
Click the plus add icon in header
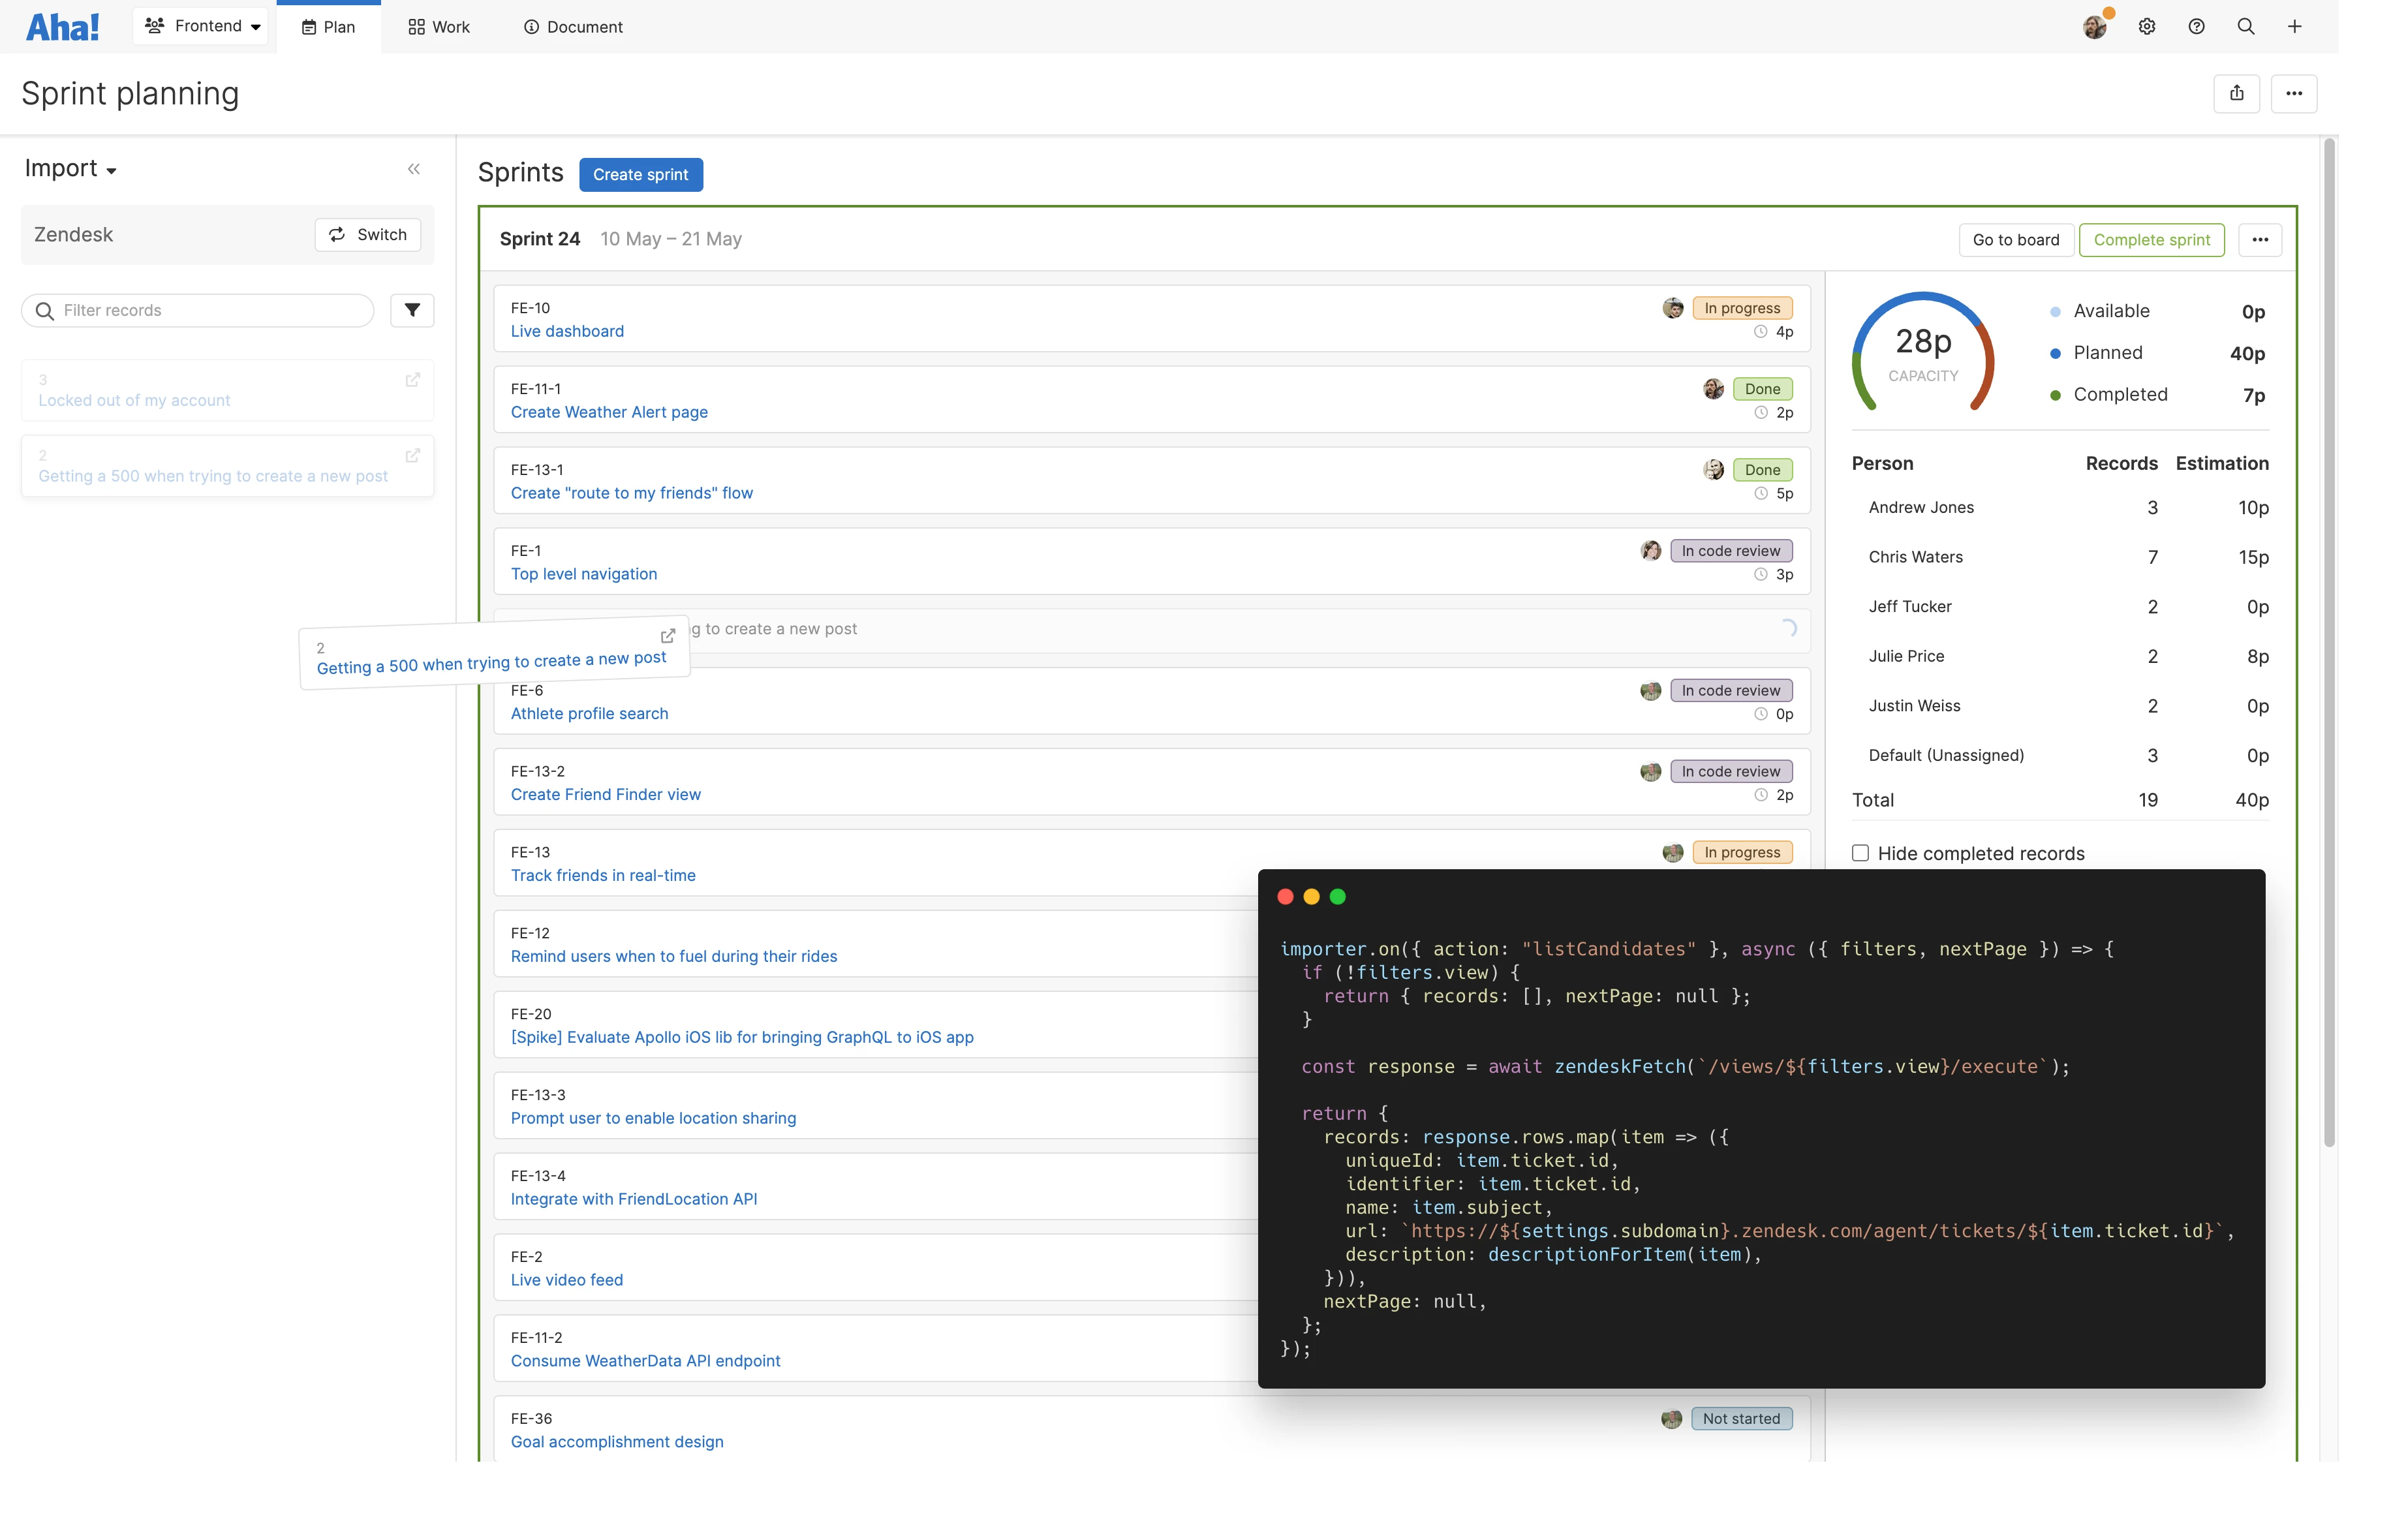[2294, 27]
